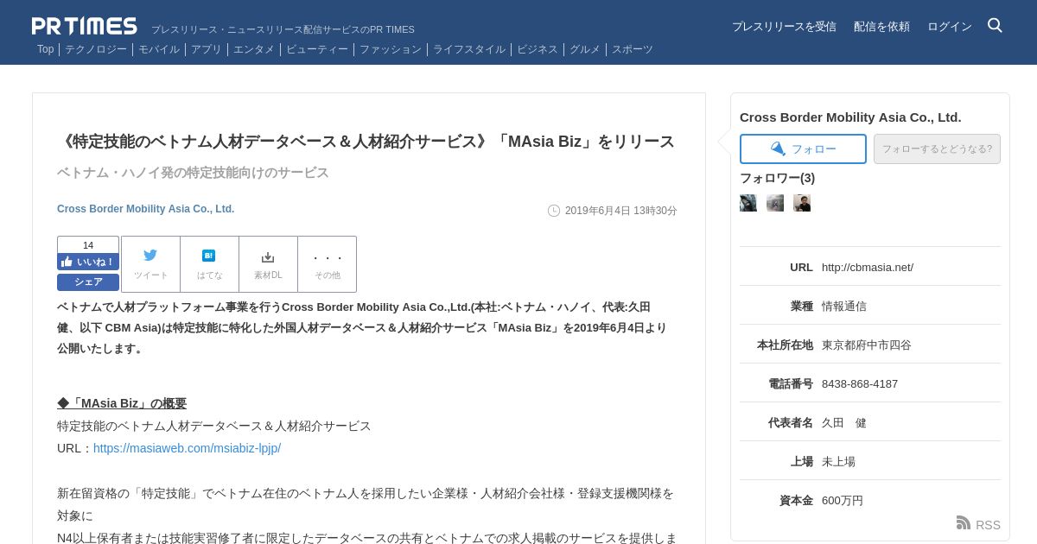
Task: Click the フォロワー(3) heading
Action: click(x=777, y=178)
